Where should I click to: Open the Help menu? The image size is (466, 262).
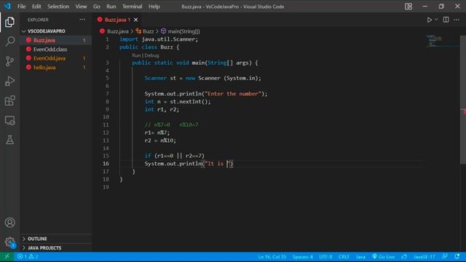pyautogui.click(x=154, y=7)
